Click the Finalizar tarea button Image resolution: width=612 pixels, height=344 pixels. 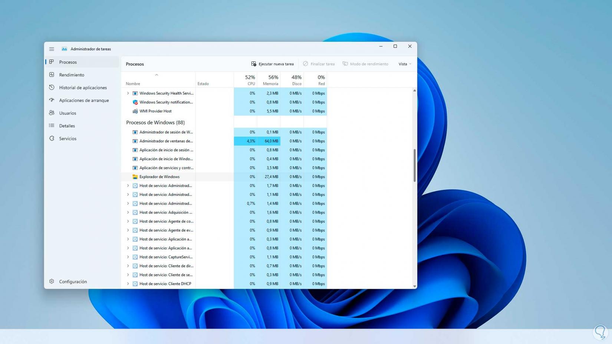coord(319,64)
